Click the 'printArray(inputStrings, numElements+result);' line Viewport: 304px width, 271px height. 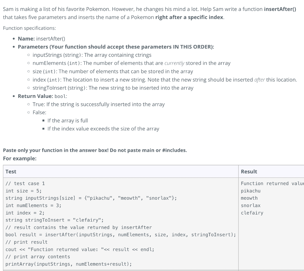tap(69, 264)
